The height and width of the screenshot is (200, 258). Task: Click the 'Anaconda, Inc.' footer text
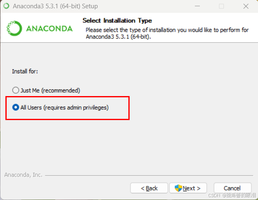[x=23, y=175]
